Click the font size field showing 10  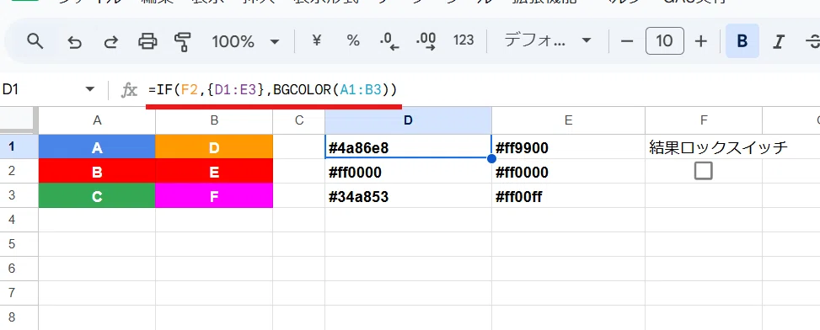pyautogui.click(x=665, y=40)
